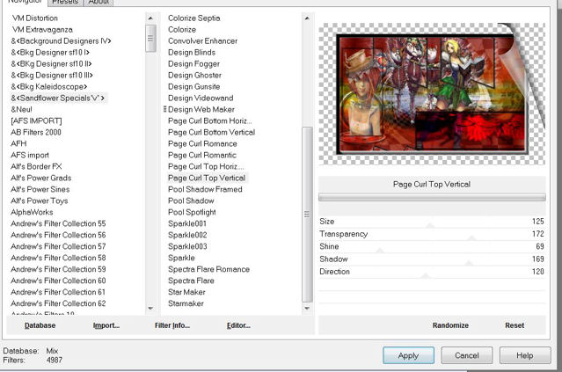562x372 pixels.
Task: Choose Sparkle001 filter
Action: click(187, 223)
